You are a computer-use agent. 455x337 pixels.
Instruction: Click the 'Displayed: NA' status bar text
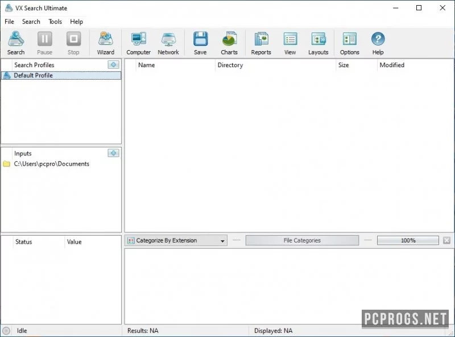pos(274,331)
